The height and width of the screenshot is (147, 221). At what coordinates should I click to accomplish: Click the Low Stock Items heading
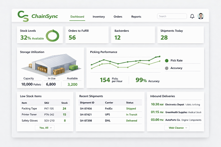pyautogui.click(x=31, y=96)
